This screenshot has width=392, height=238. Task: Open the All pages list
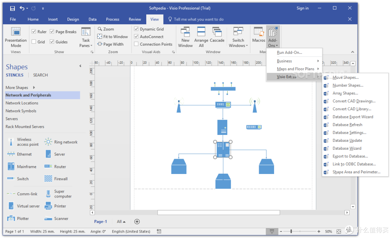coord(121,222)
